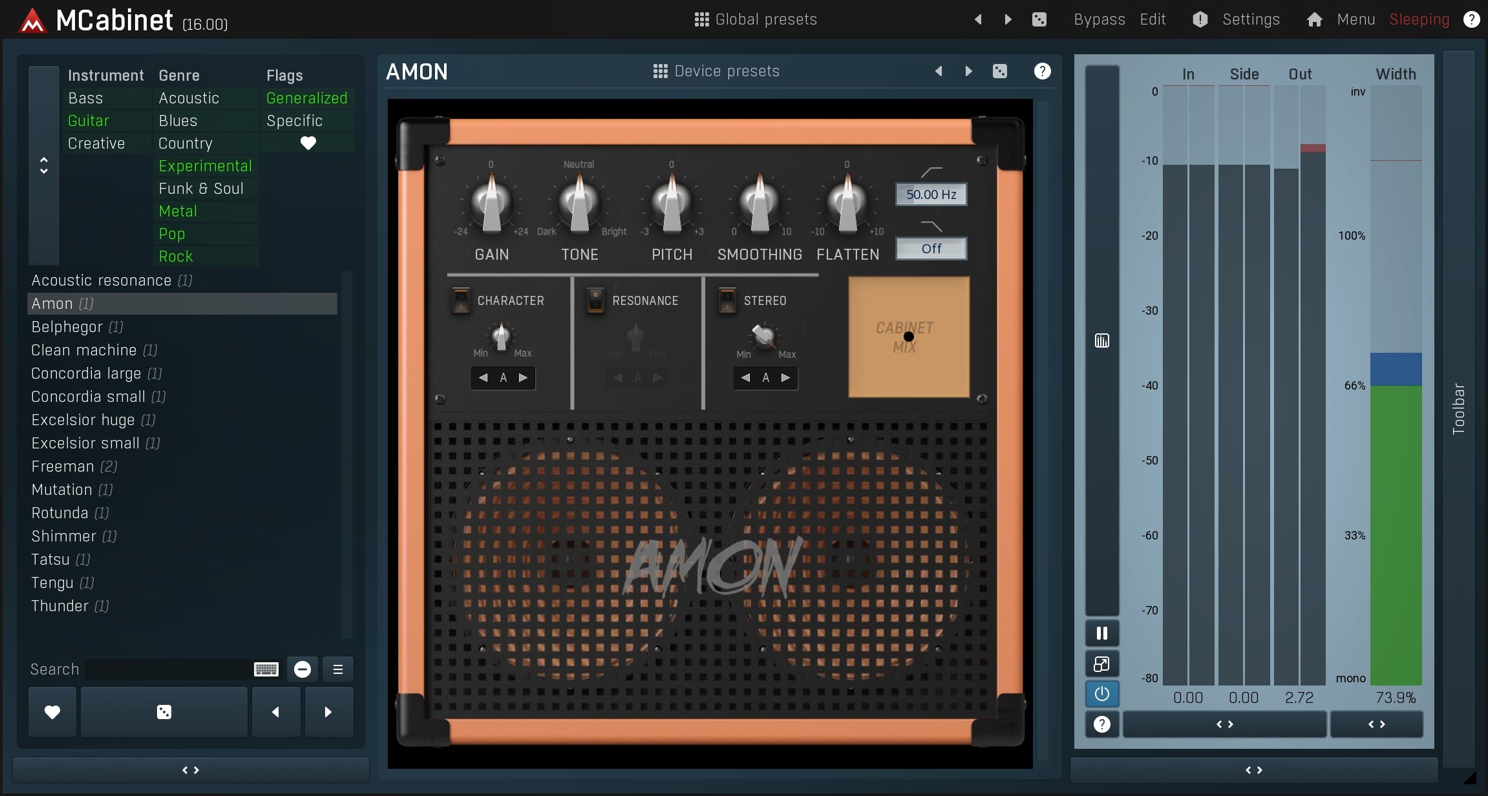Screen dimensions: 1488x796
Task: Open the time graph settings icon beside the meters
Action: [x=1101, y=340]
